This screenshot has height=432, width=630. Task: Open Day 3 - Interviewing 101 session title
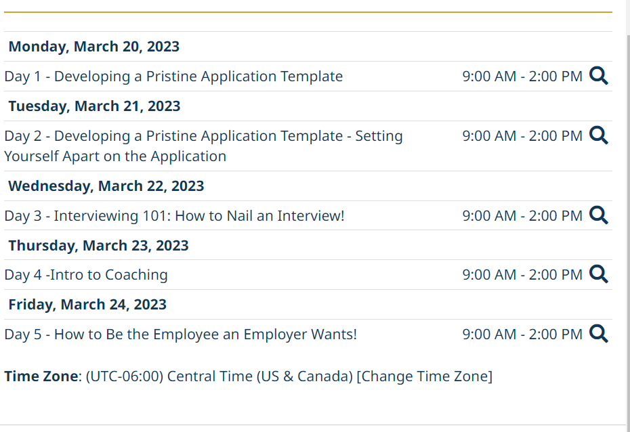point(174,215)
